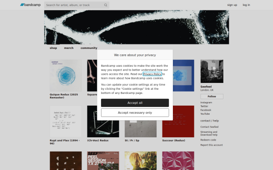Viewport: 273px width, 170px height.
Task: Click the Redeem code link
Action: (x=208, y=140)
